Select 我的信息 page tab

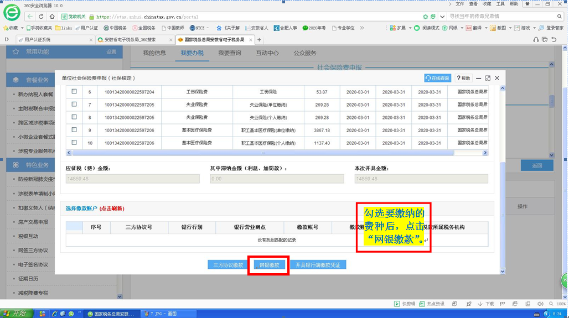click(x=154, y=53)
